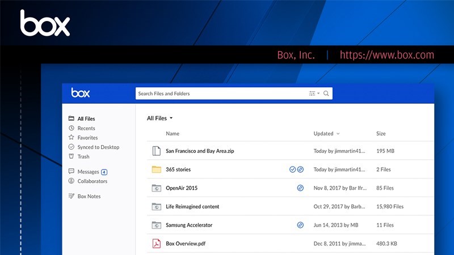Click the Recents clock icon

tap(72, 128)
